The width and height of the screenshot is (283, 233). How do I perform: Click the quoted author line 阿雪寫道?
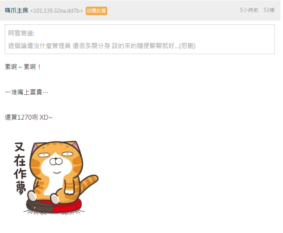click(21, 33)
